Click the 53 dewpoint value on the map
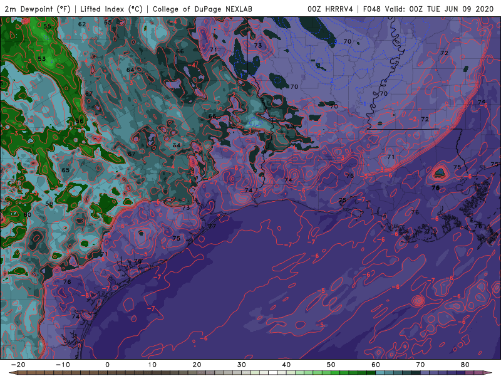Image resolution: width=501 pixels, height=376 pixels. [41, 59]
